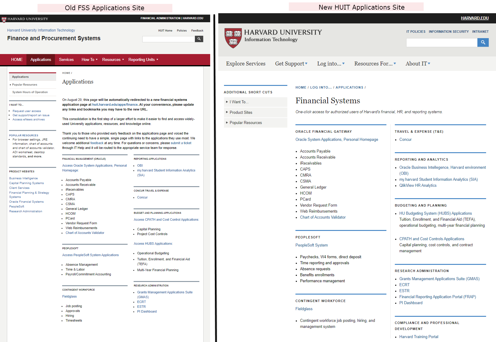Open the 'Resources For...' dropdown menu
The width and height of the screenshot is (496, 342).
coord(375,64)
